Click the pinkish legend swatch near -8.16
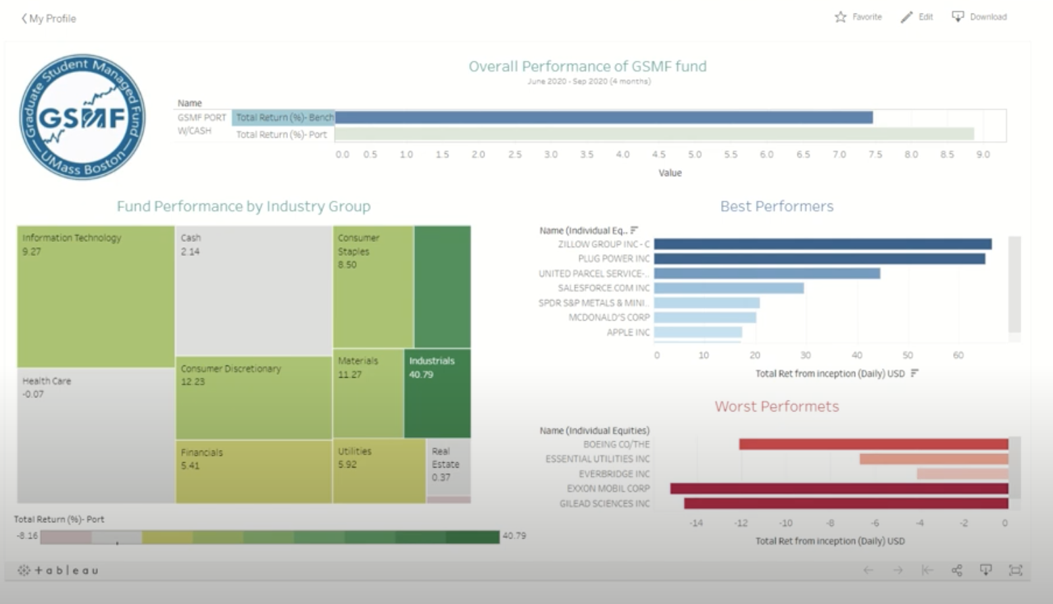The width and height of the screenshot is (1053, 604). 66,537
